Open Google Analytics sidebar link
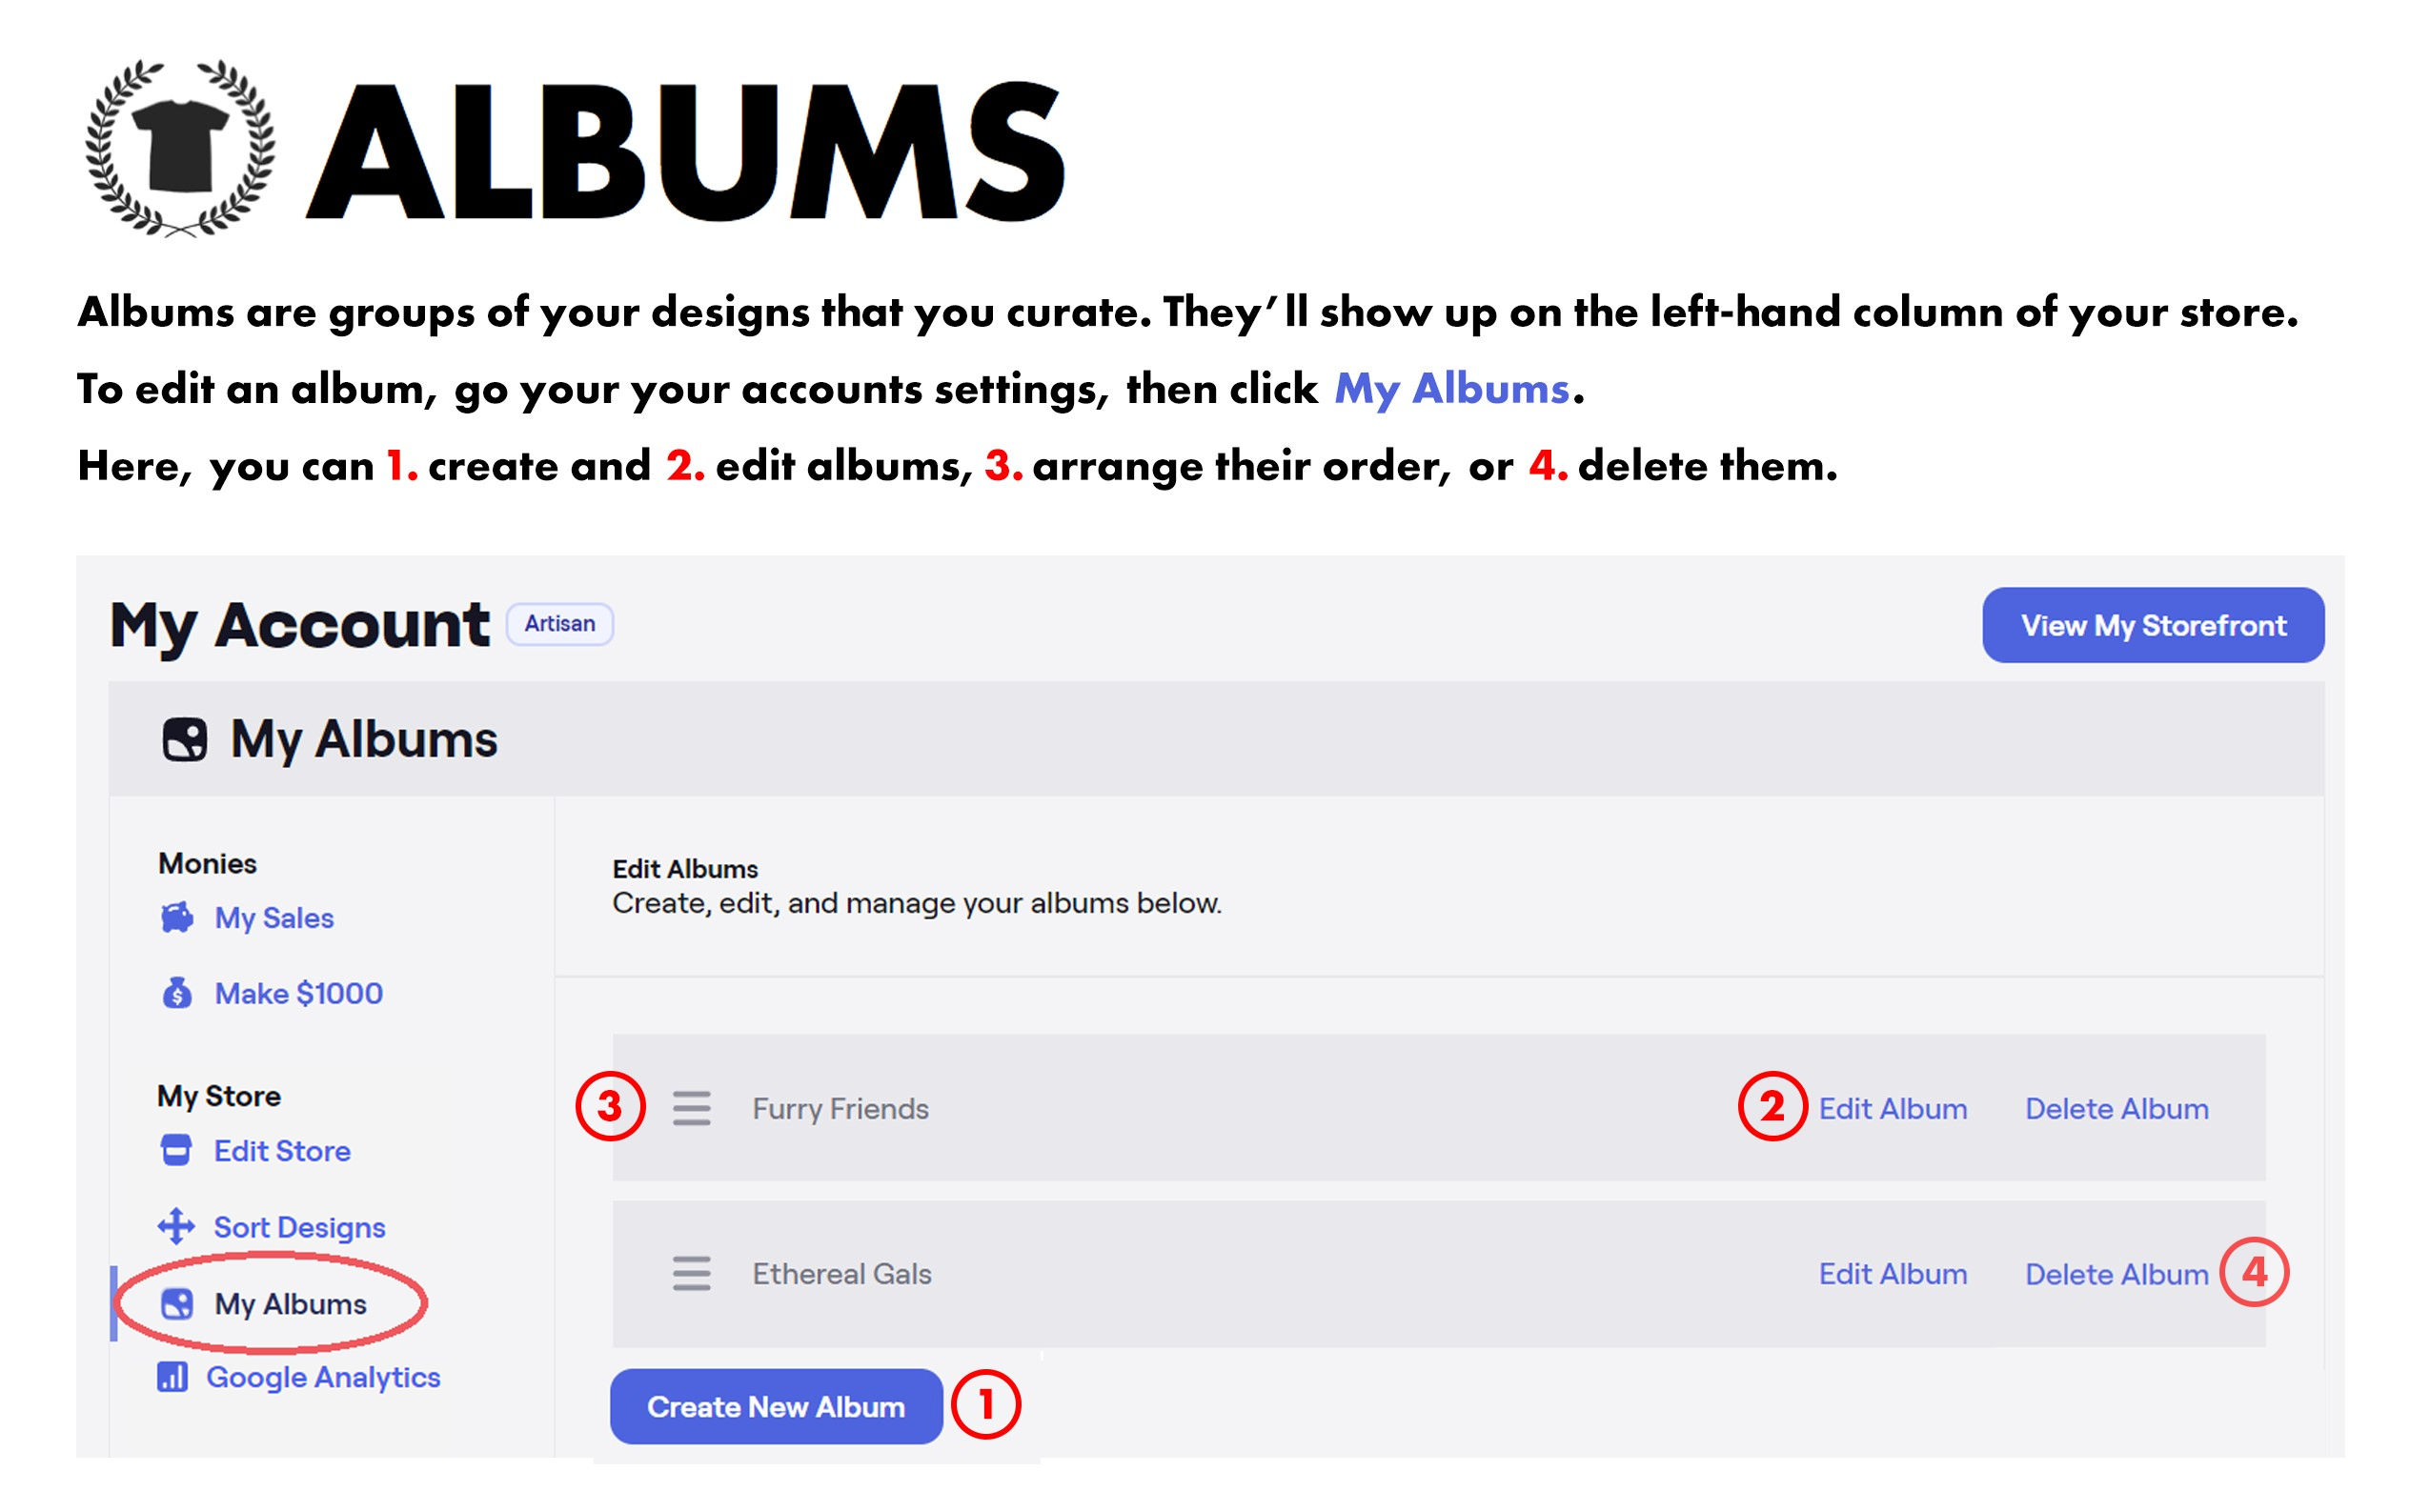This screenshot has height=1512, width=2430. point(323,1377)
